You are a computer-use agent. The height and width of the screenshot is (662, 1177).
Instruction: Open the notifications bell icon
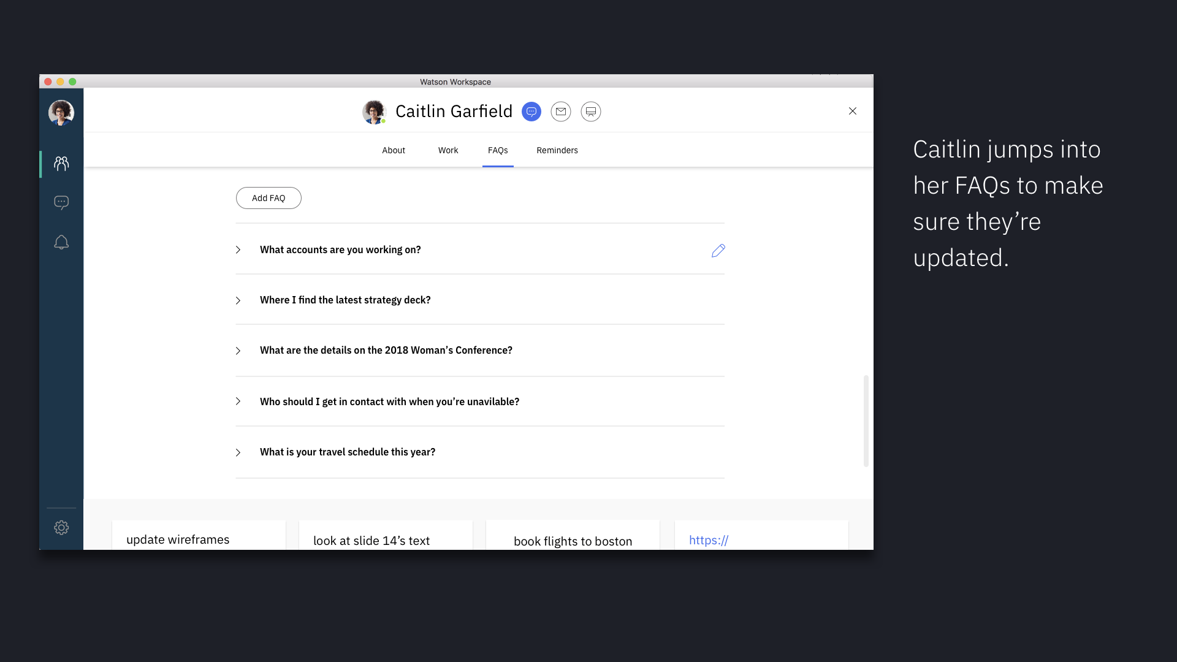[x=61, y=242]
